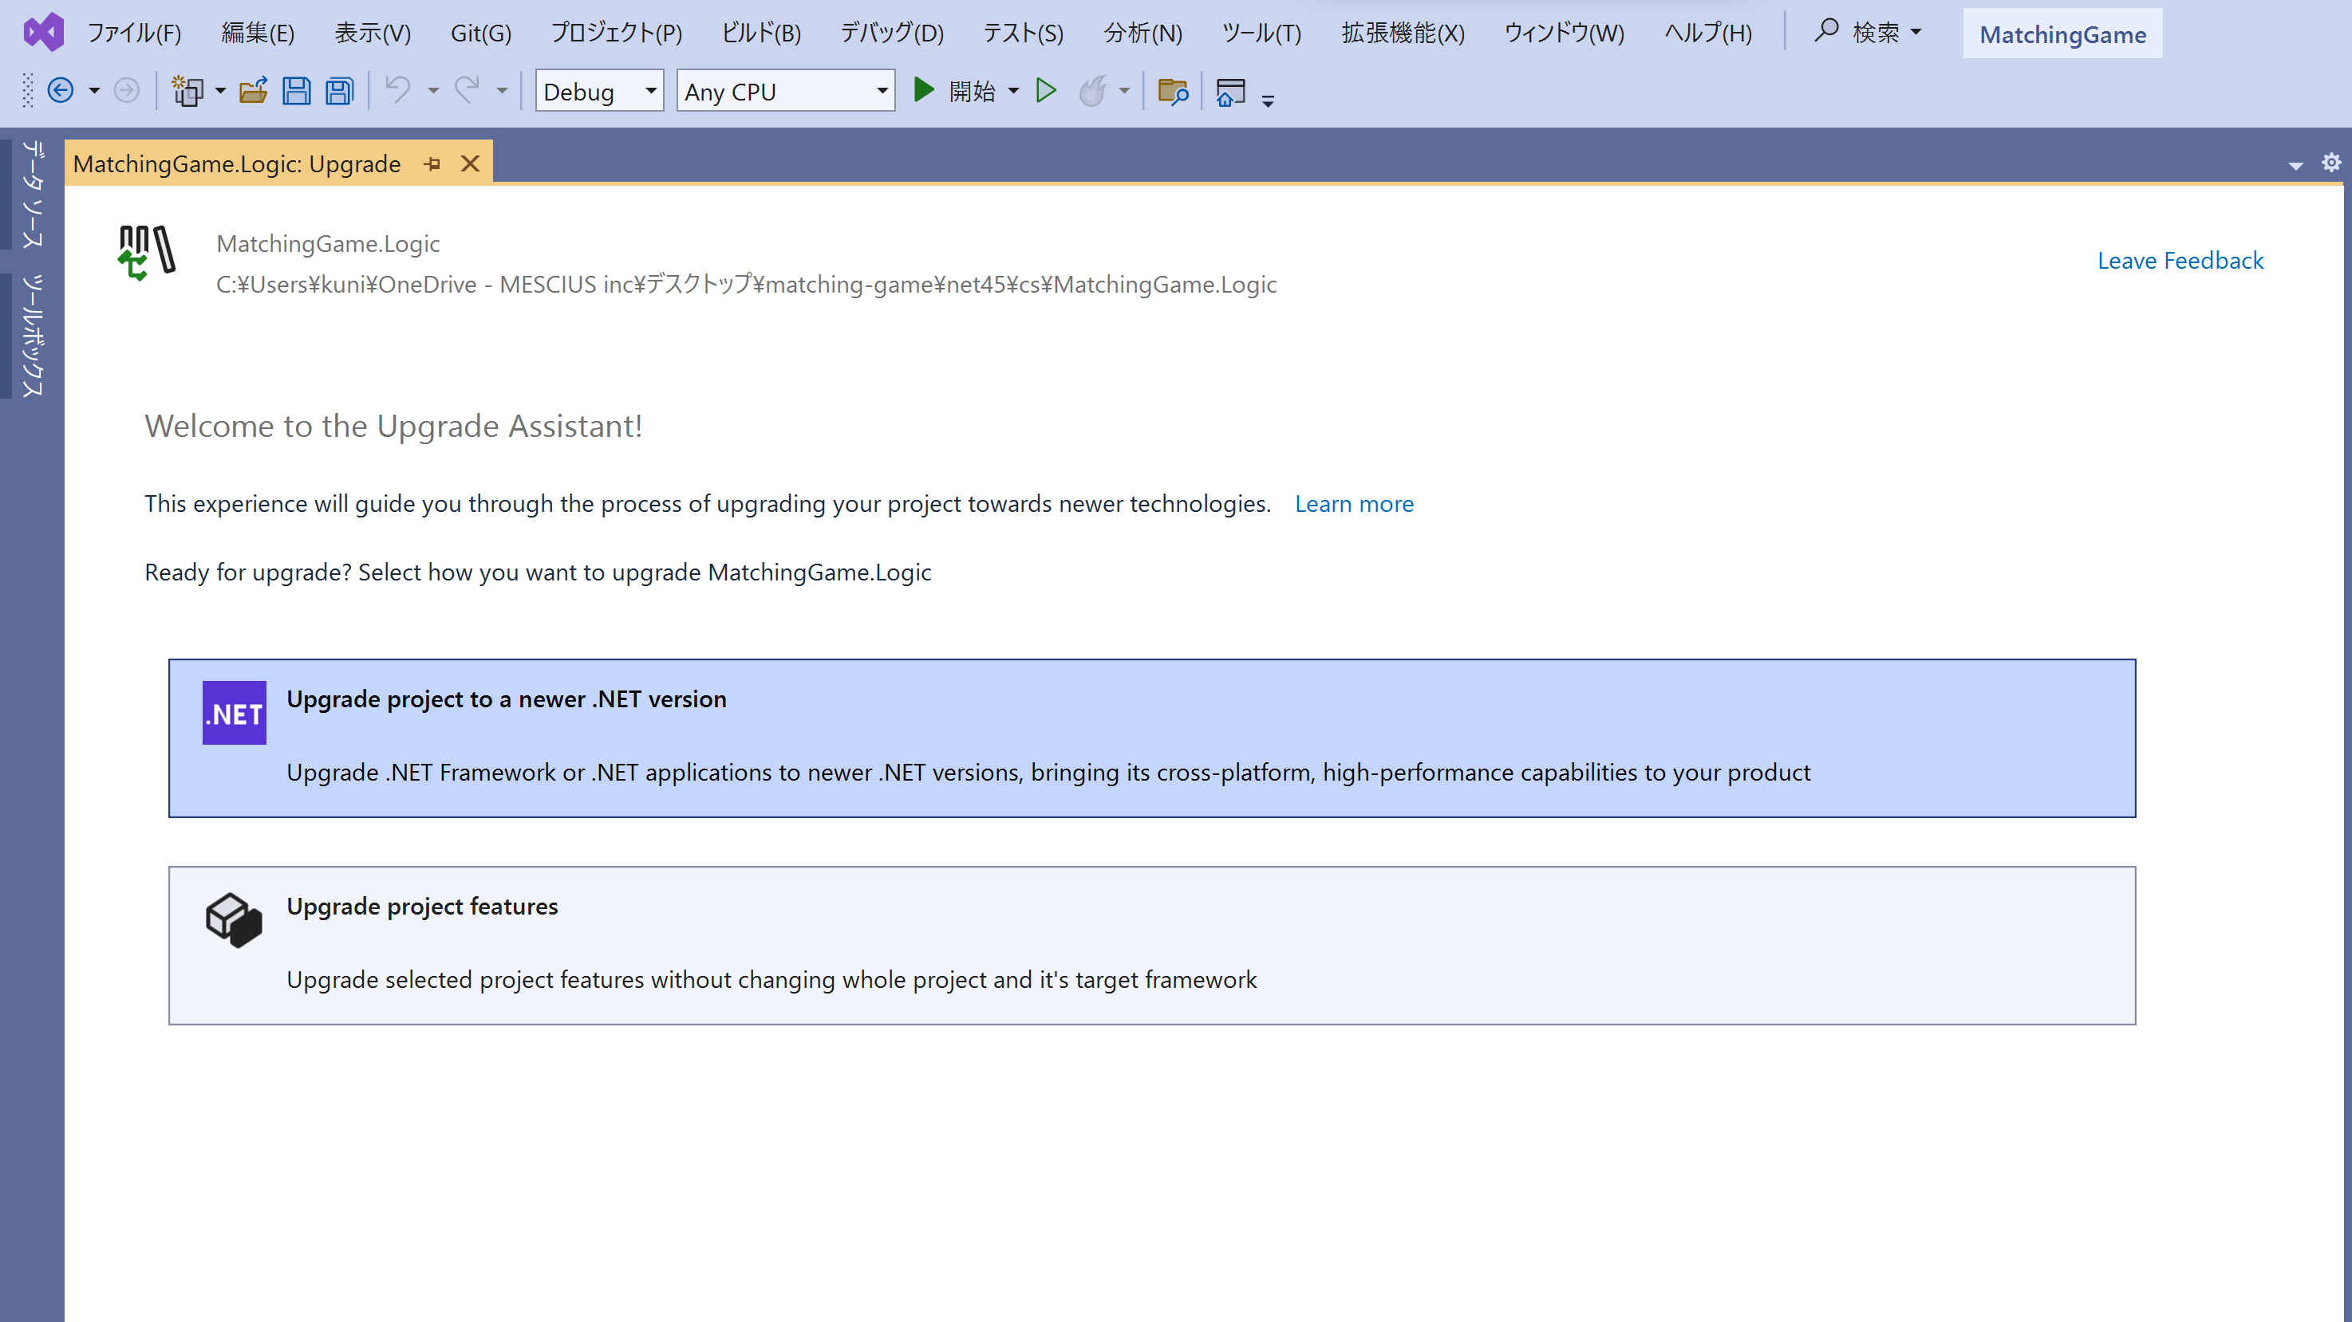The width and height of the screenshot is (2352, 1322).
Task: Click the Learn more link
Action: point(1354,504)
